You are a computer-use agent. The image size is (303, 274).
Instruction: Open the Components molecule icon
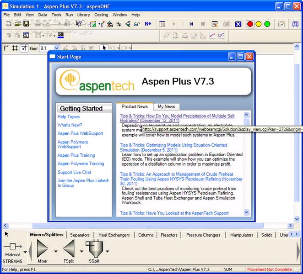[x=102, y=24]
